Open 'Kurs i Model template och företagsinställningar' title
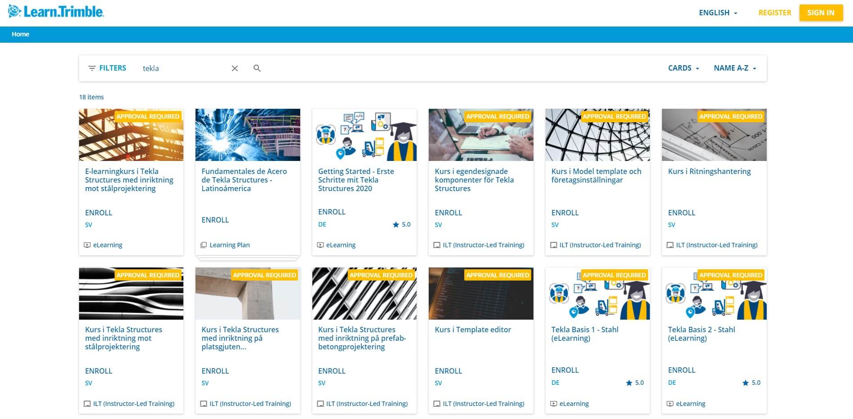This screenshot has height=419, width=853. coord(596,175)
